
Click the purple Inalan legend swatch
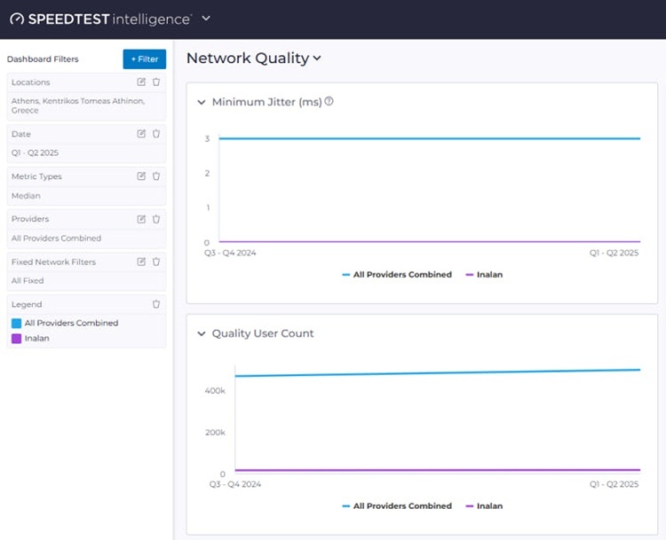point(17,339)
